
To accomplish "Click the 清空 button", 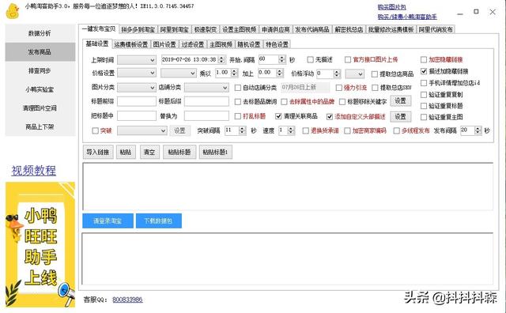I will click(x=149, y=152).
